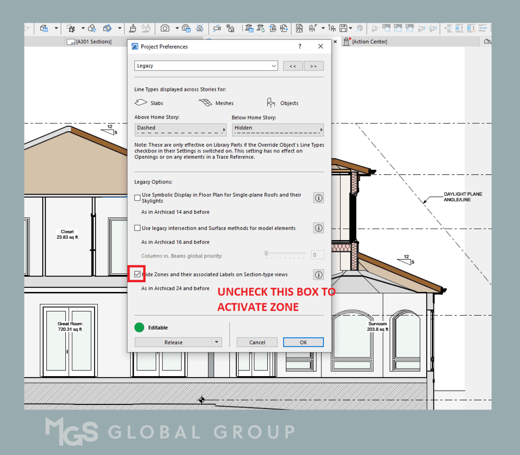This screenshot has height=455, width=520.
Task: Click the Save toolbar icon
Action: tap(343, 28)
